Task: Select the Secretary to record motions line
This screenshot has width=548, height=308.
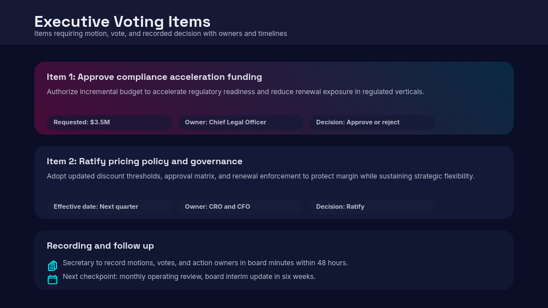Action: 205,263
